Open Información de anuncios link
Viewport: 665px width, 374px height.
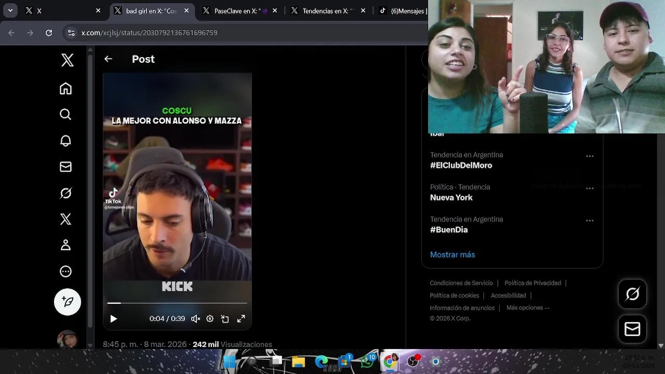click(462, 308)
